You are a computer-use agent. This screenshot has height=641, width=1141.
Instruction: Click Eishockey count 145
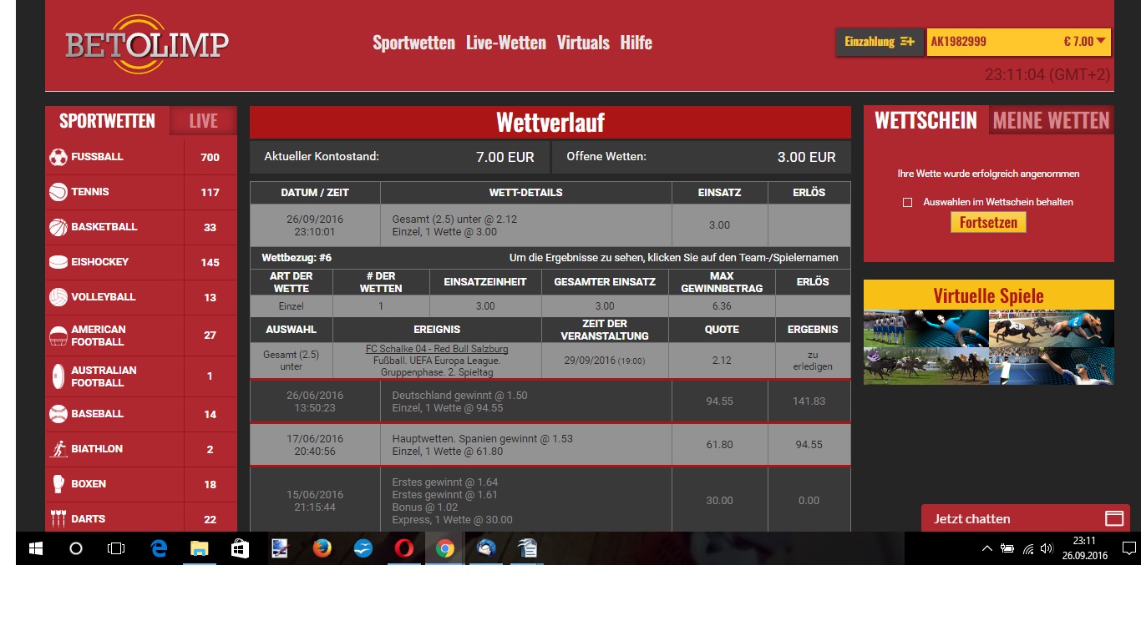point(210,262)
